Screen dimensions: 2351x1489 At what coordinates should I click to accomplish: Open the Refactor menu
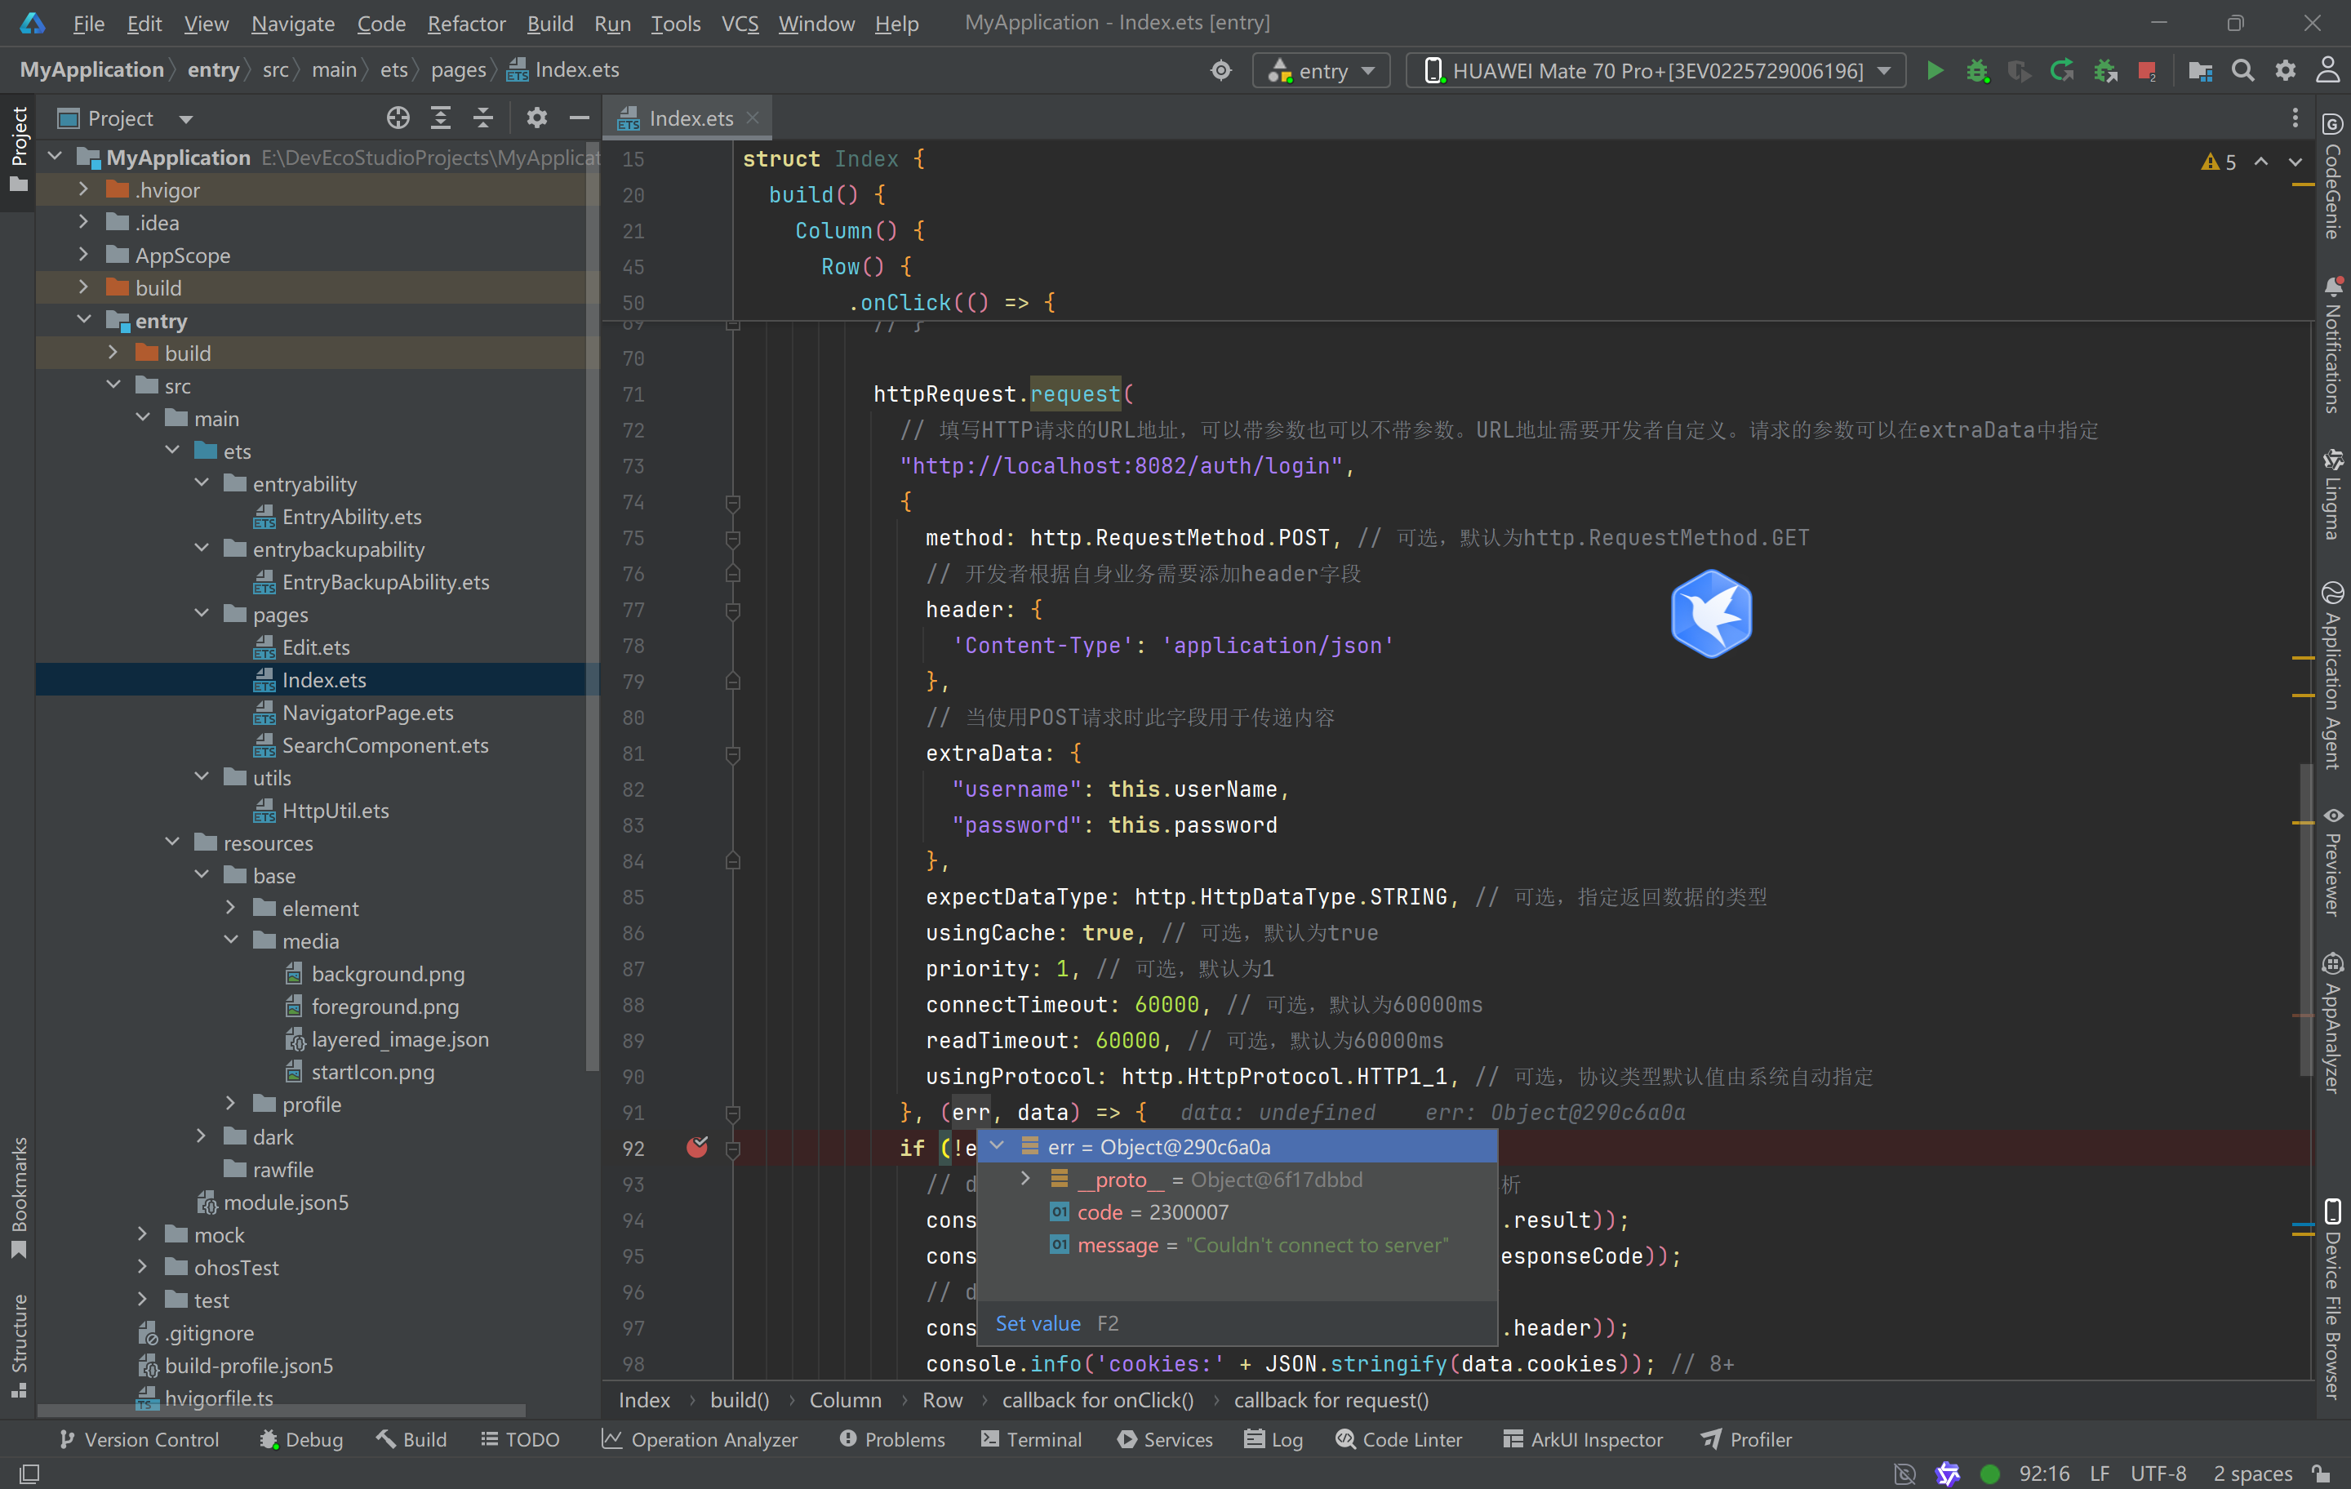pyautogui.click(x=465, y=24)
